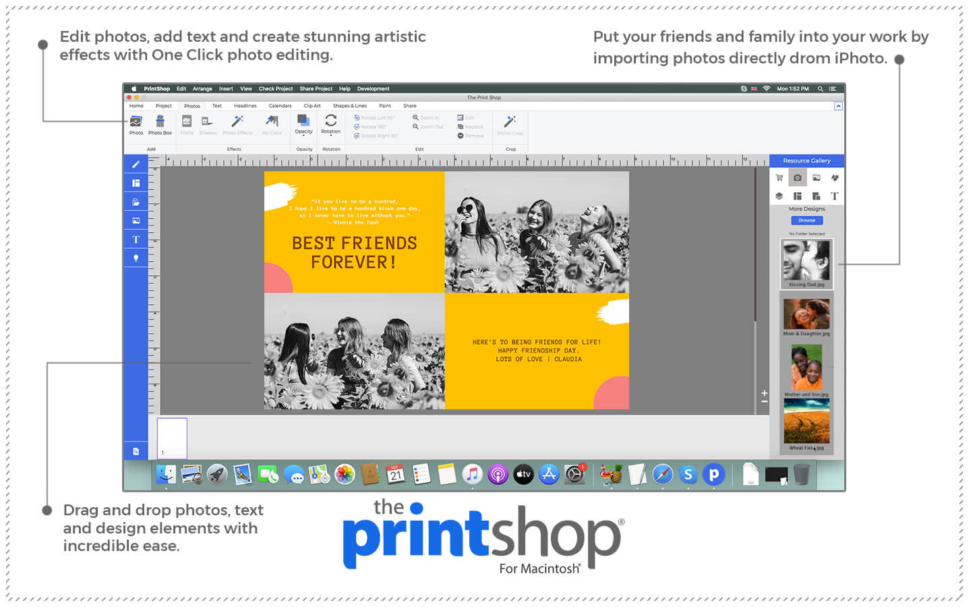The height and width of the screenshot is (607, 971).
Task: Zoom Out of the photo
Action: (428, 127)
